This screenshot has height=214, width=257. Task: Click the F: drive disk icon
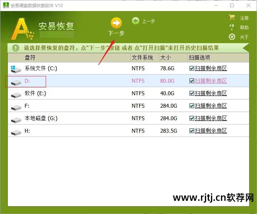coord(16,108)
